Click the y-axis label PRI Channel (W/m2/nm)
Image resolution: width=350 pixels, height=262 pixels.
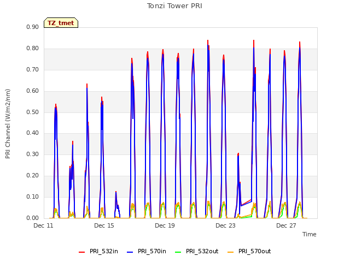(8, 124)
